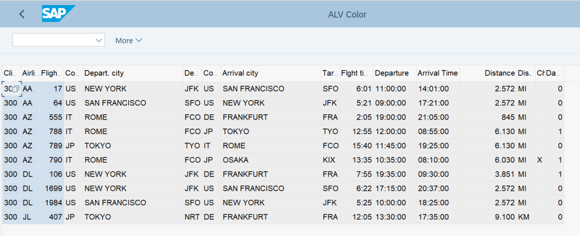Click the back arrow icon
Image resolution: width=580 pixels, height=236 pixels.
tap(22, 14)
